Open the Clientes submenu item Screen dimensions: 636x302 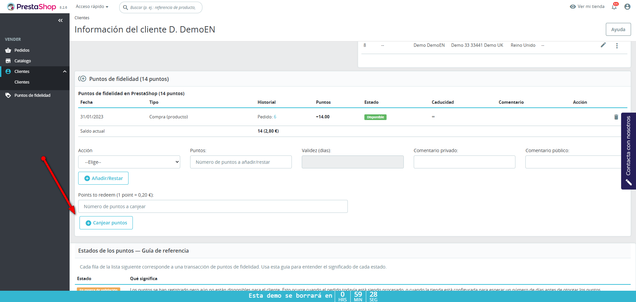coord(22,82)
